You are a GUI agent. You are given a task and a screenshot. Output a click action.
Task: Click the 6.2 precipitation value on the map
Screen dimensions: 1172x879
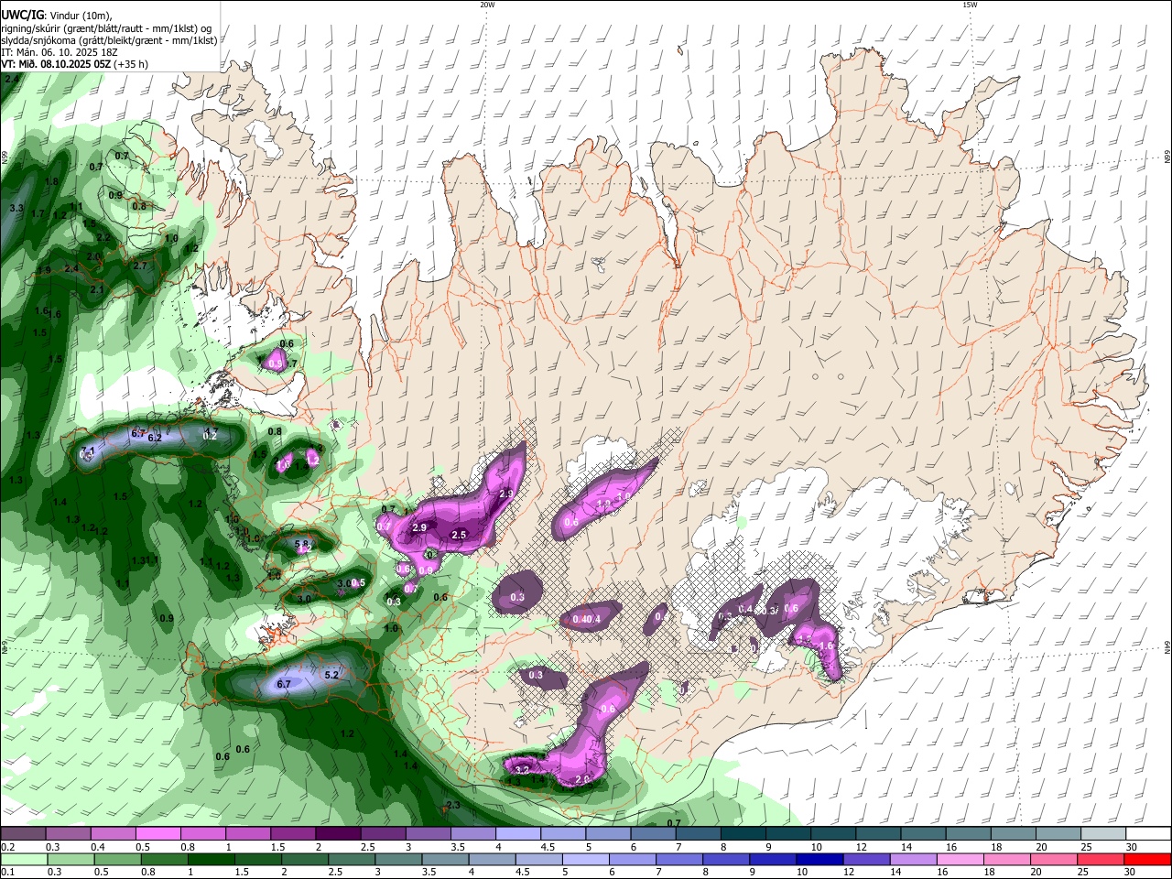pyautogui.click(x=155, y=439)
